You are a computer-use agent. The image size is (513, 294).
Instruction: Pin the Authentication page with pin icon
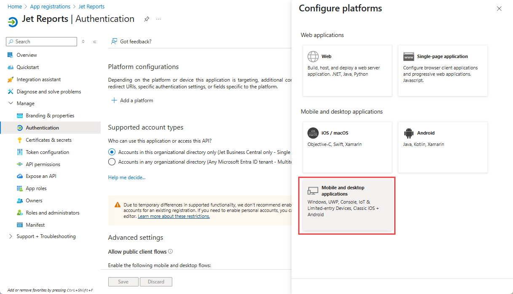tap(147, 19)
